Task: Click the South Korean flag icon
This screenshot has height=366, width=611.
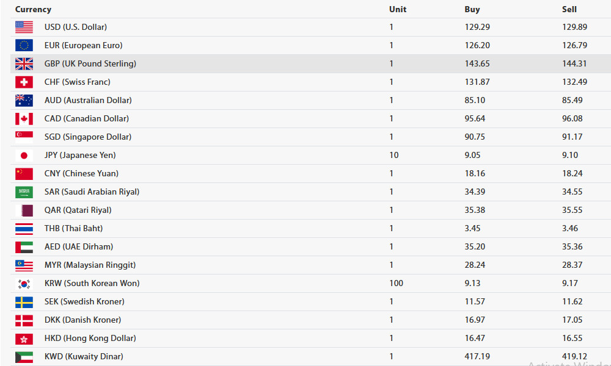Action: [24, 284]
